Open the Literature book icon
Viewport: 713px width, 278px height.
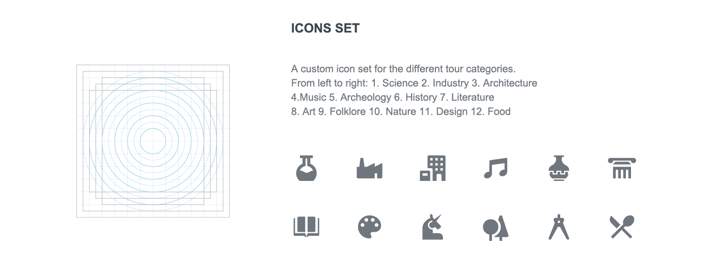pyautogui.click(x=306, y=227)
